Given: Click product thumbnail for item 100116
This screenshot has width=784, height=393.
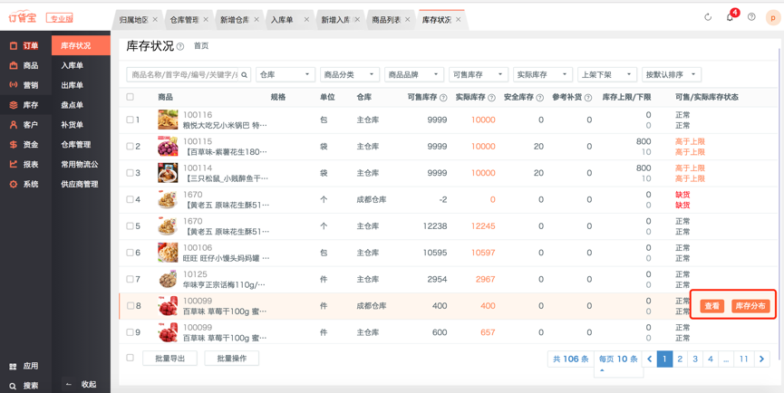Looking at the screenshot, I should click(168, 120).
